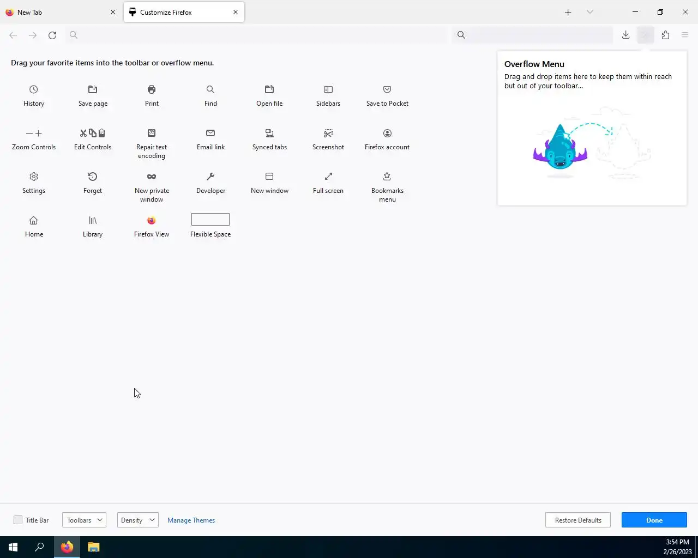Close the Customize Firefox tab

coord(236,12)
